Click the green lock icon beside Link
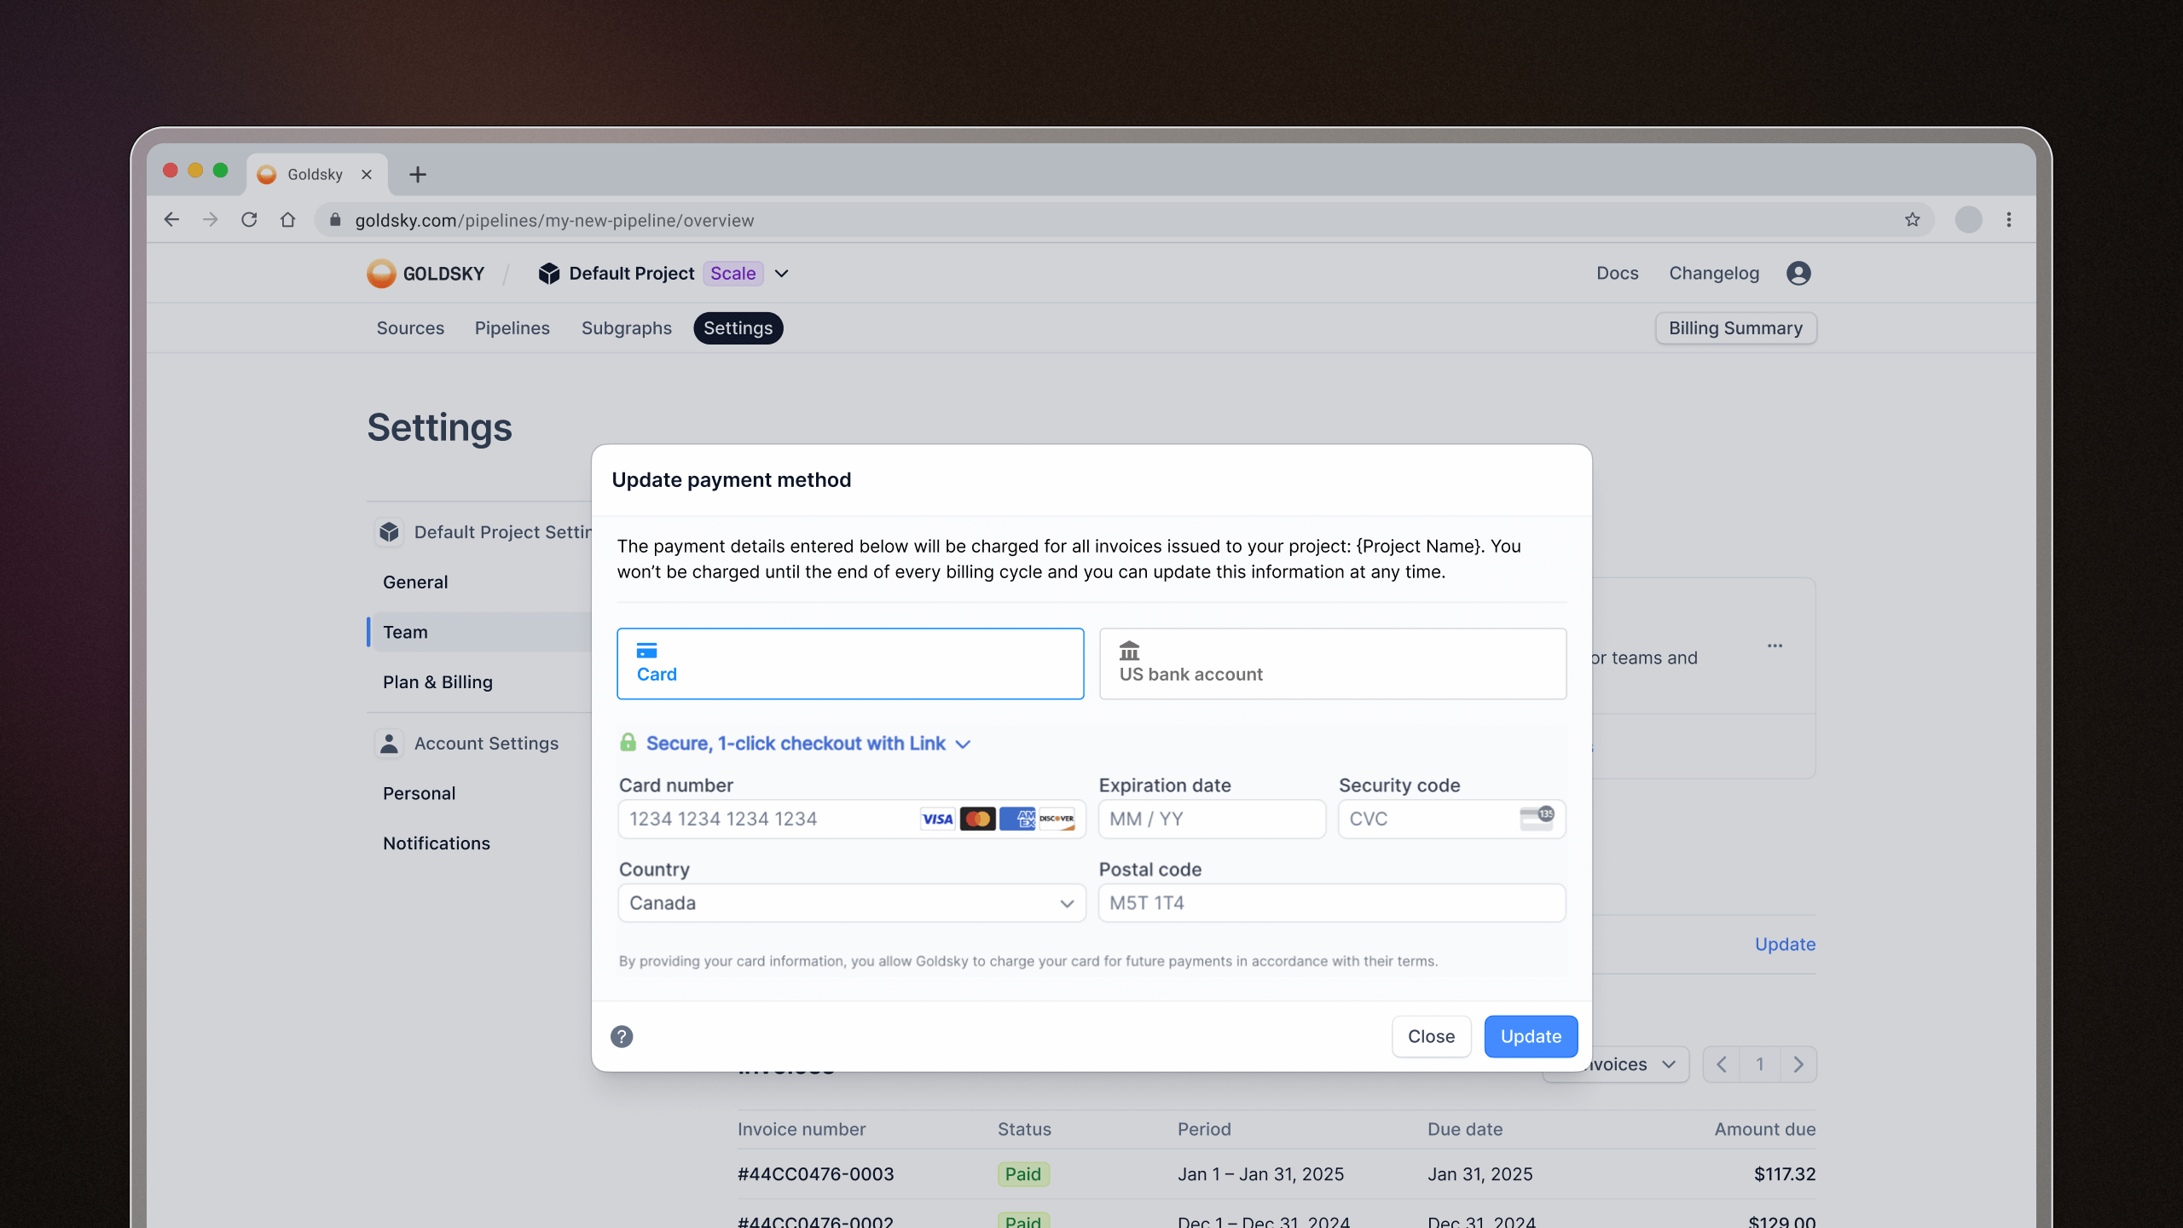Screen dimensions: 2183x1228 628,743
